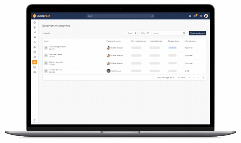Sort by the Lifecycle state column header
This screenshot has height=143, width=241.
[x=190, y=41]
